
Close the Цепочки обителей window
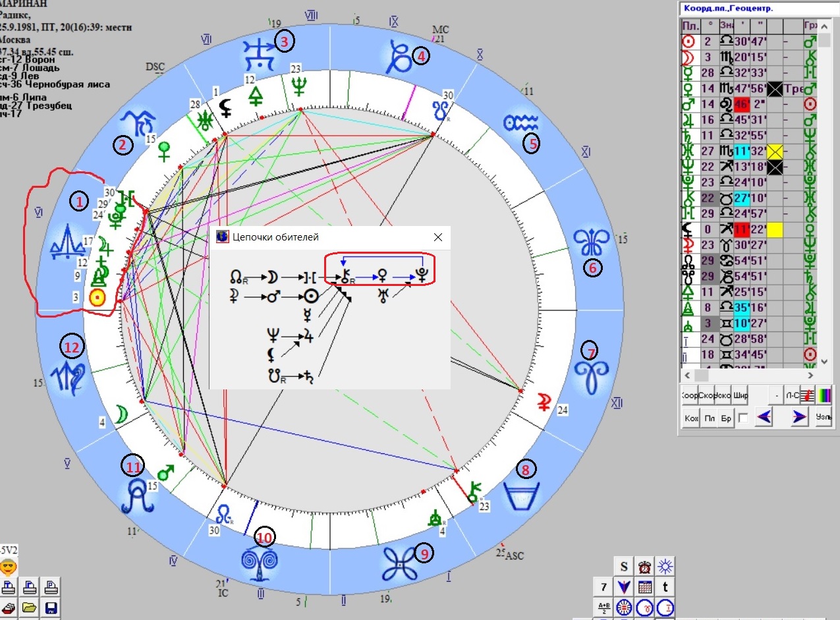438,237
